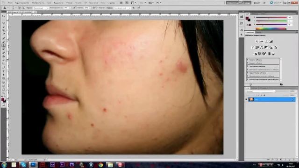Add a Levels adjustment layer

262,42
